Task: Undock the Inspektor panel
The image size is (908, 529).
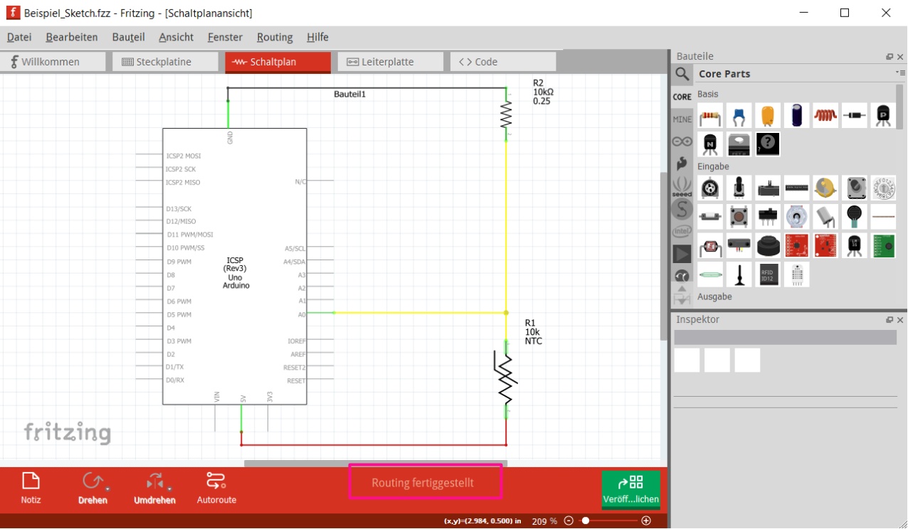Action: pyautogui.click(x=889, y=320)
